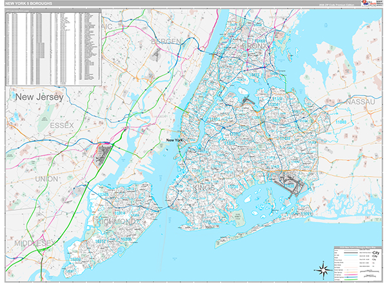This screenshot has height=283, width=387.
Task: Click the blue interstate line in legend
Action: tap(351, 277)
